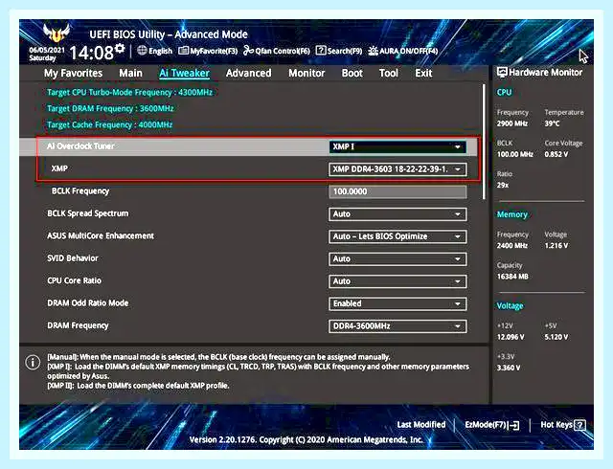Expand ASUS MultiCore Enhancement dropdown
The image size is (613, 469).
(397, 236)
